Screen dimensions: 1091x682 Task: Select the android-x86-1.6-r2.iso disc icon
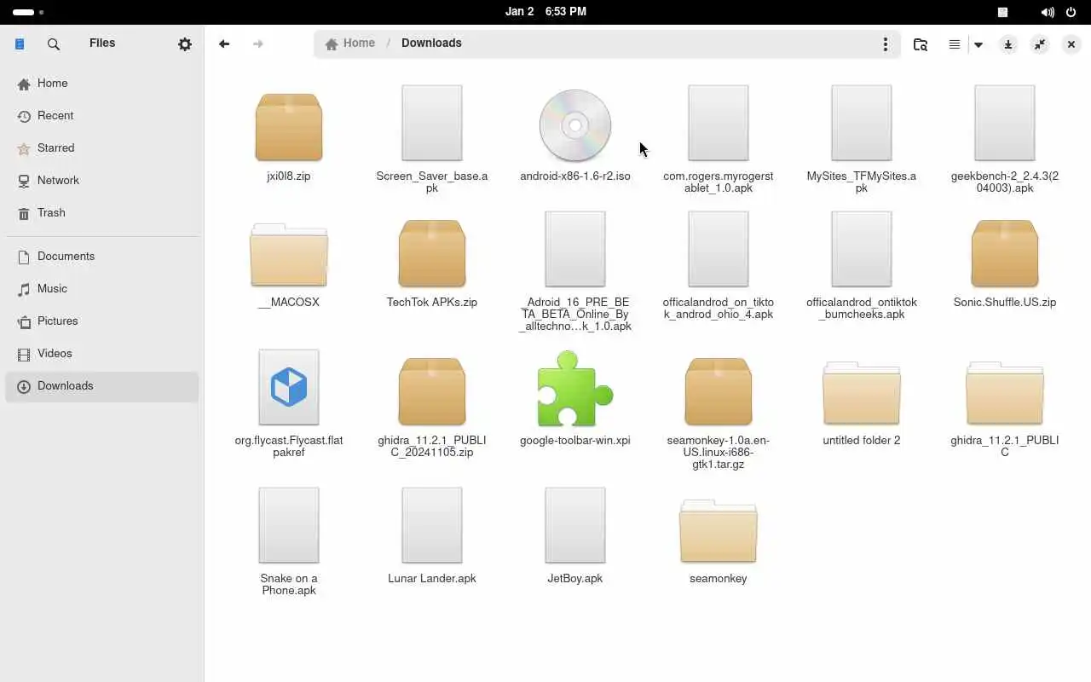(x=575, y=125)
